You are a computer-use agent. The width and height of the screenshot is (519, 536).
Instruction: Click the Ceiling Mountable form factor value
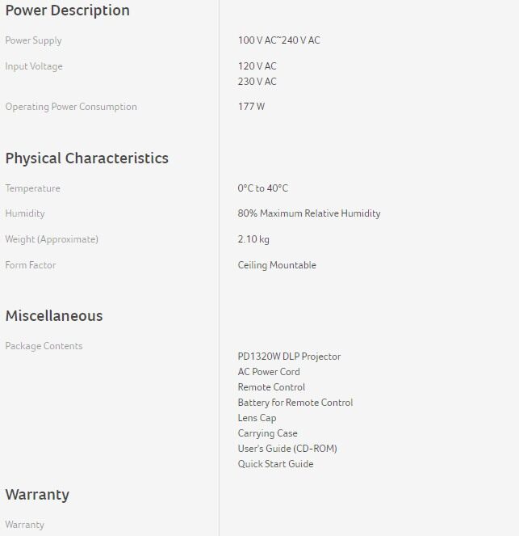tap(277, 265)
